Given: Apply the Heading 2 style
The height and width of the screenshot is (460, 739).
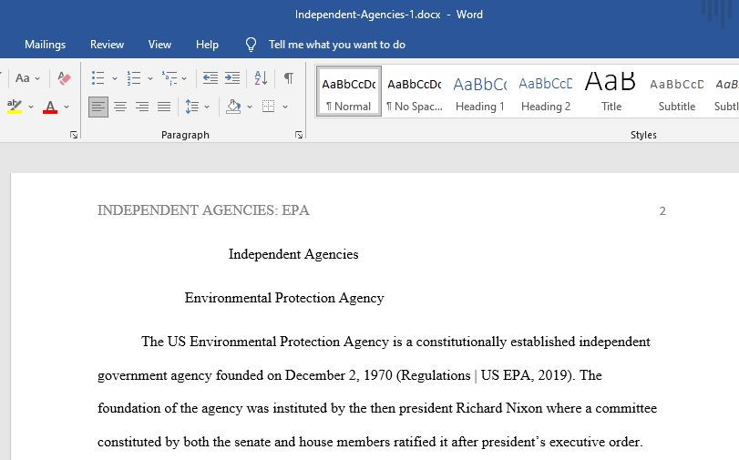Looking at the screenshot, I should pyautogui.click(x=545, y=91).
